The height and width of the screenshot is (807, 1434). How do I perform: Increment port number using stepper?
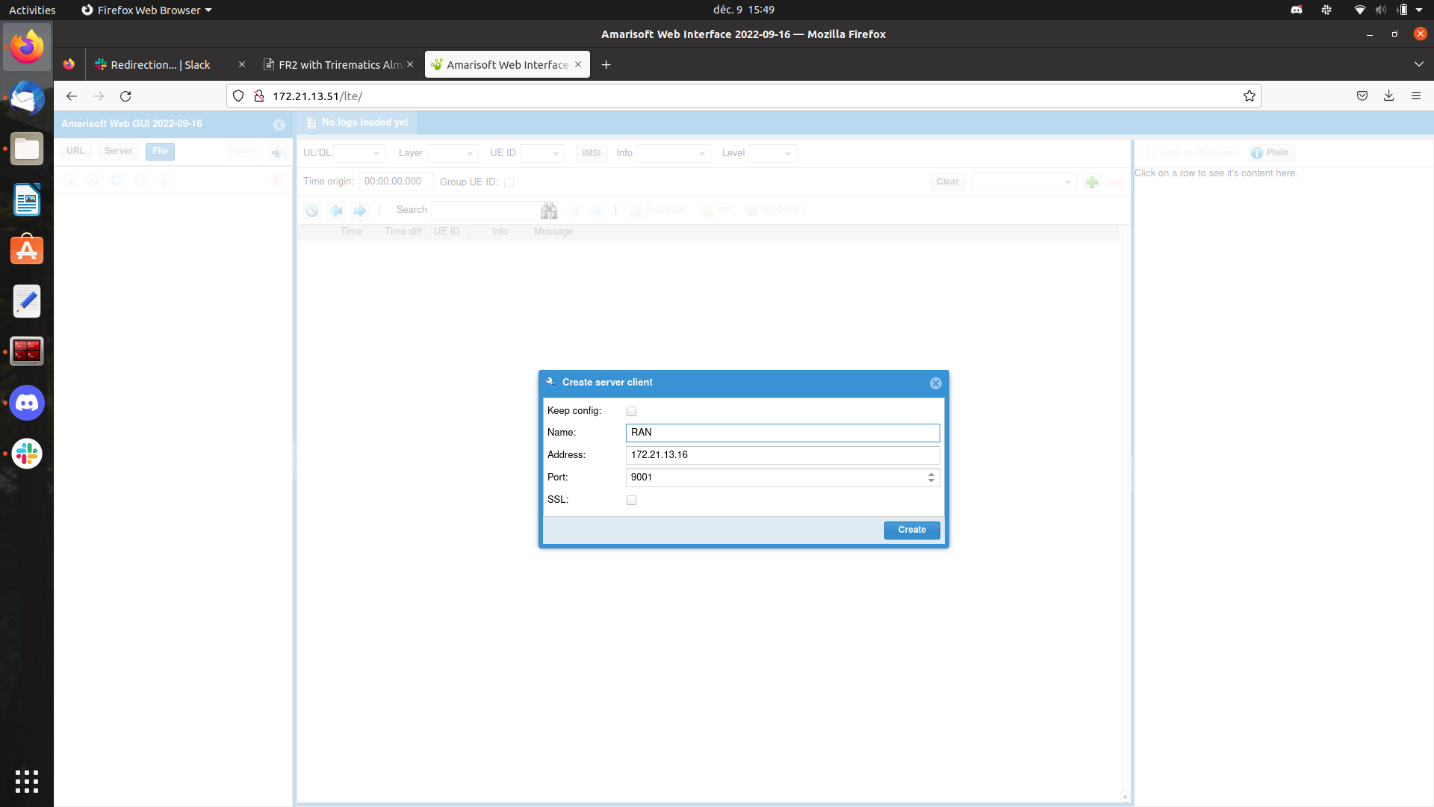coord(931,474)
